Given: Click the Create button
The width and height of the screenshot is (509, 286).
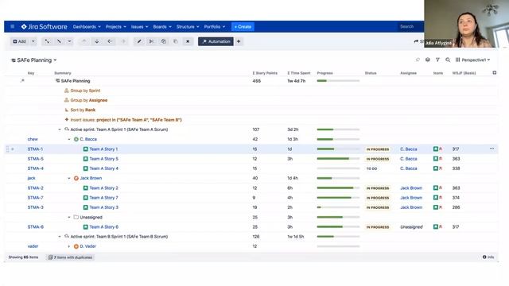Looking at the screenshot, I should [243, 26].
